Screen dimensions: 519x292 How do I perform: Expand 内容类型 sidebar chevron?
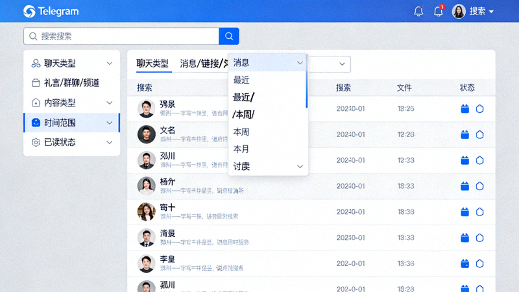point(110,103)
